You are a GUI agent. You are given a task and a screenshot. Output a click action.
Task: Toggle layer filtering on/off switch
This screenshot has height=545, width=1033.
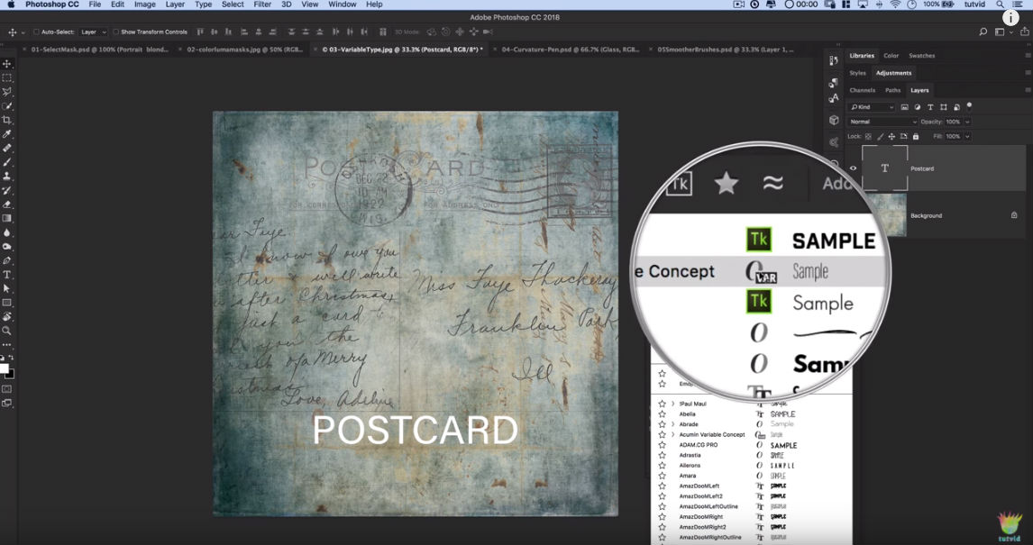click(969, 105)
